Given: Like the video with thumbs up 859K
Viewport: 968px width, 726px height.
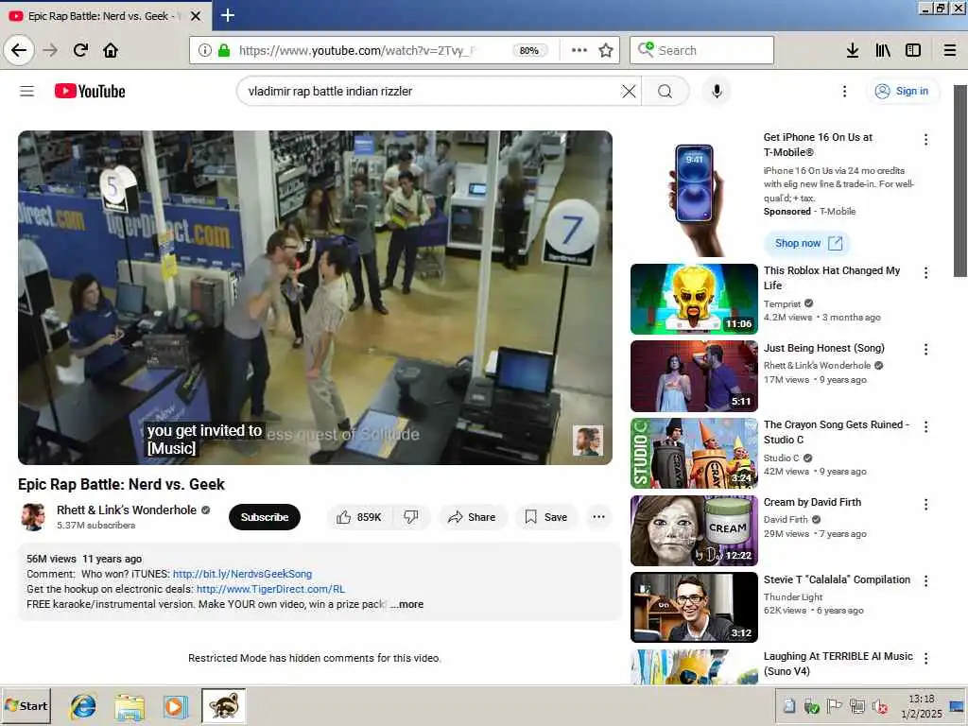Looking at the screenshot, I should tap(360, 517).
